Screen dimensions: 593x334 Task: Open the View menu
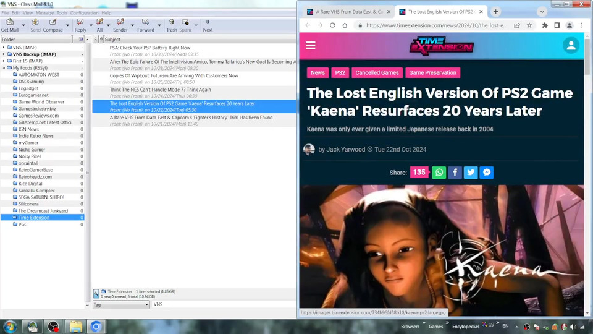[28, 13]
